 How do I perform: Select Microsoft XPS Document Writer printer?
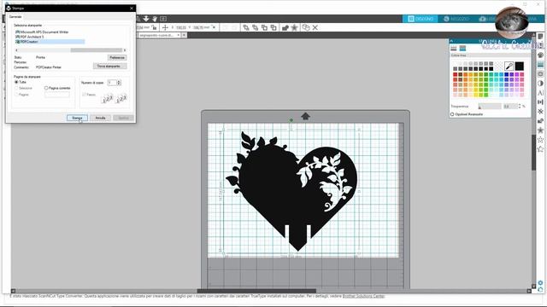(x=42, y=32)
